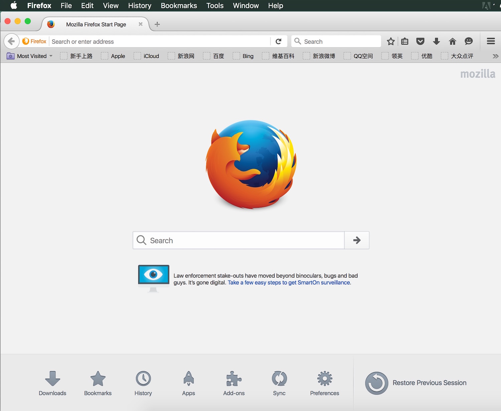Submit search with the arrow button
This screenshot has height=411, width=501.
[357, 240]
